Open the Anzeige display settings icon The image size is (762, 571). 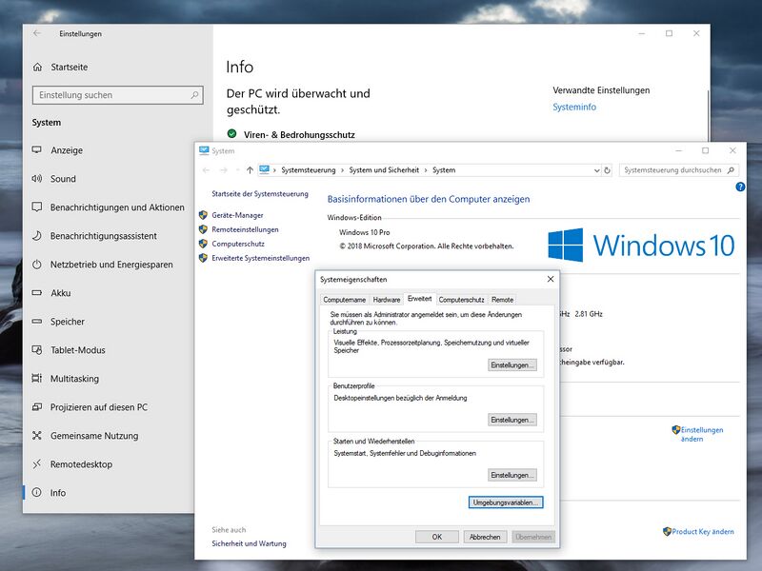tap(39, 150)
